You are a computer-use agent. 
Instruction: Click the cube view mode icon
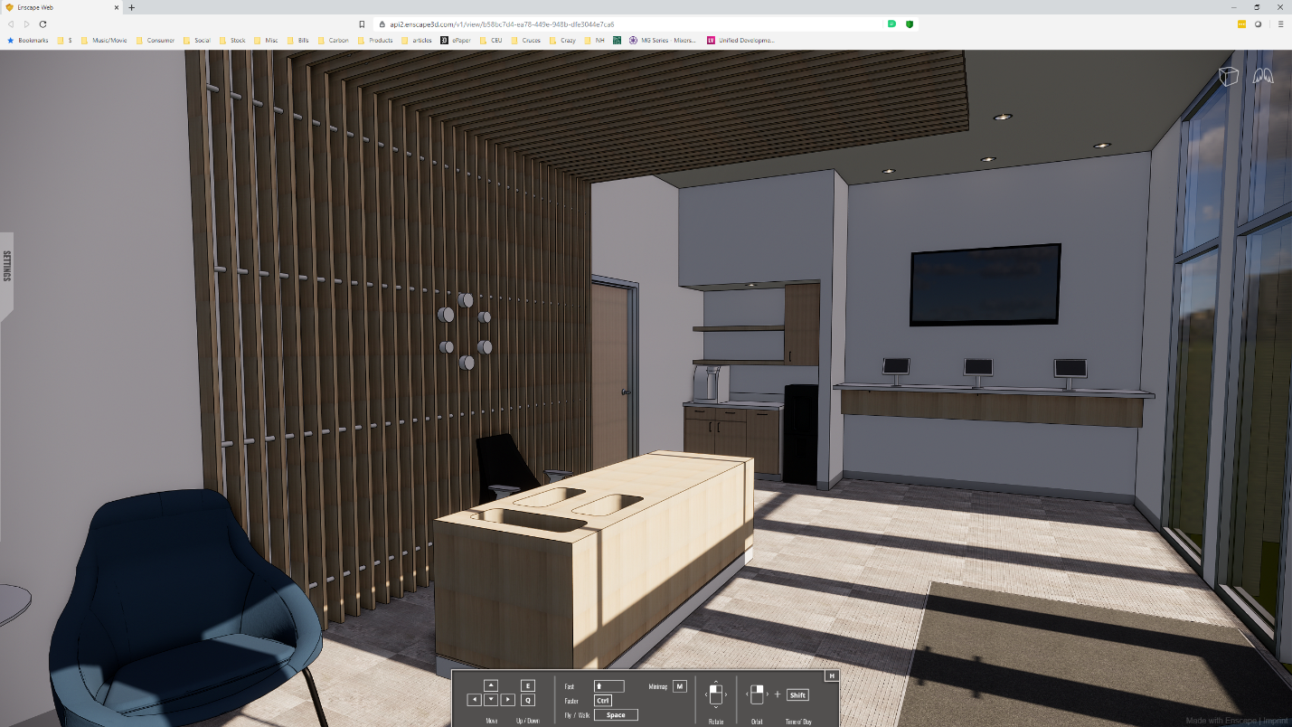[1228, 77]
